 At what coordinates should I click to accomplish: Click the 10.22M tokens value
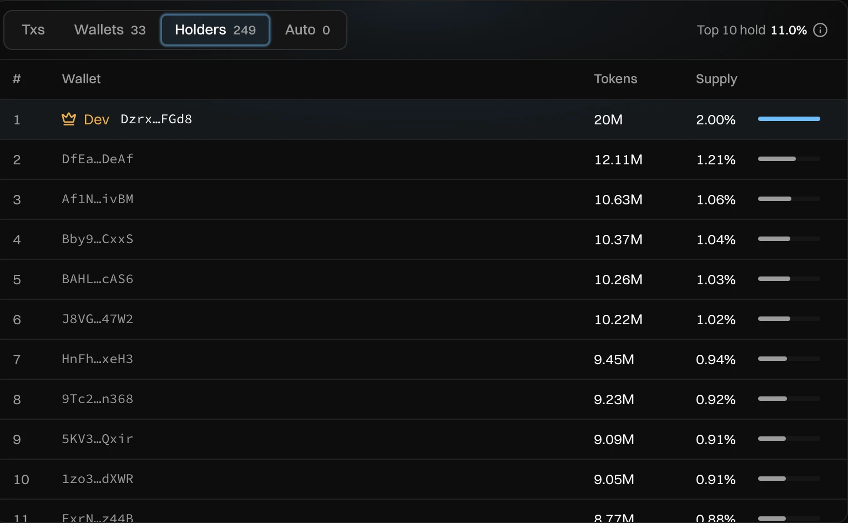(x=618, y=319)
